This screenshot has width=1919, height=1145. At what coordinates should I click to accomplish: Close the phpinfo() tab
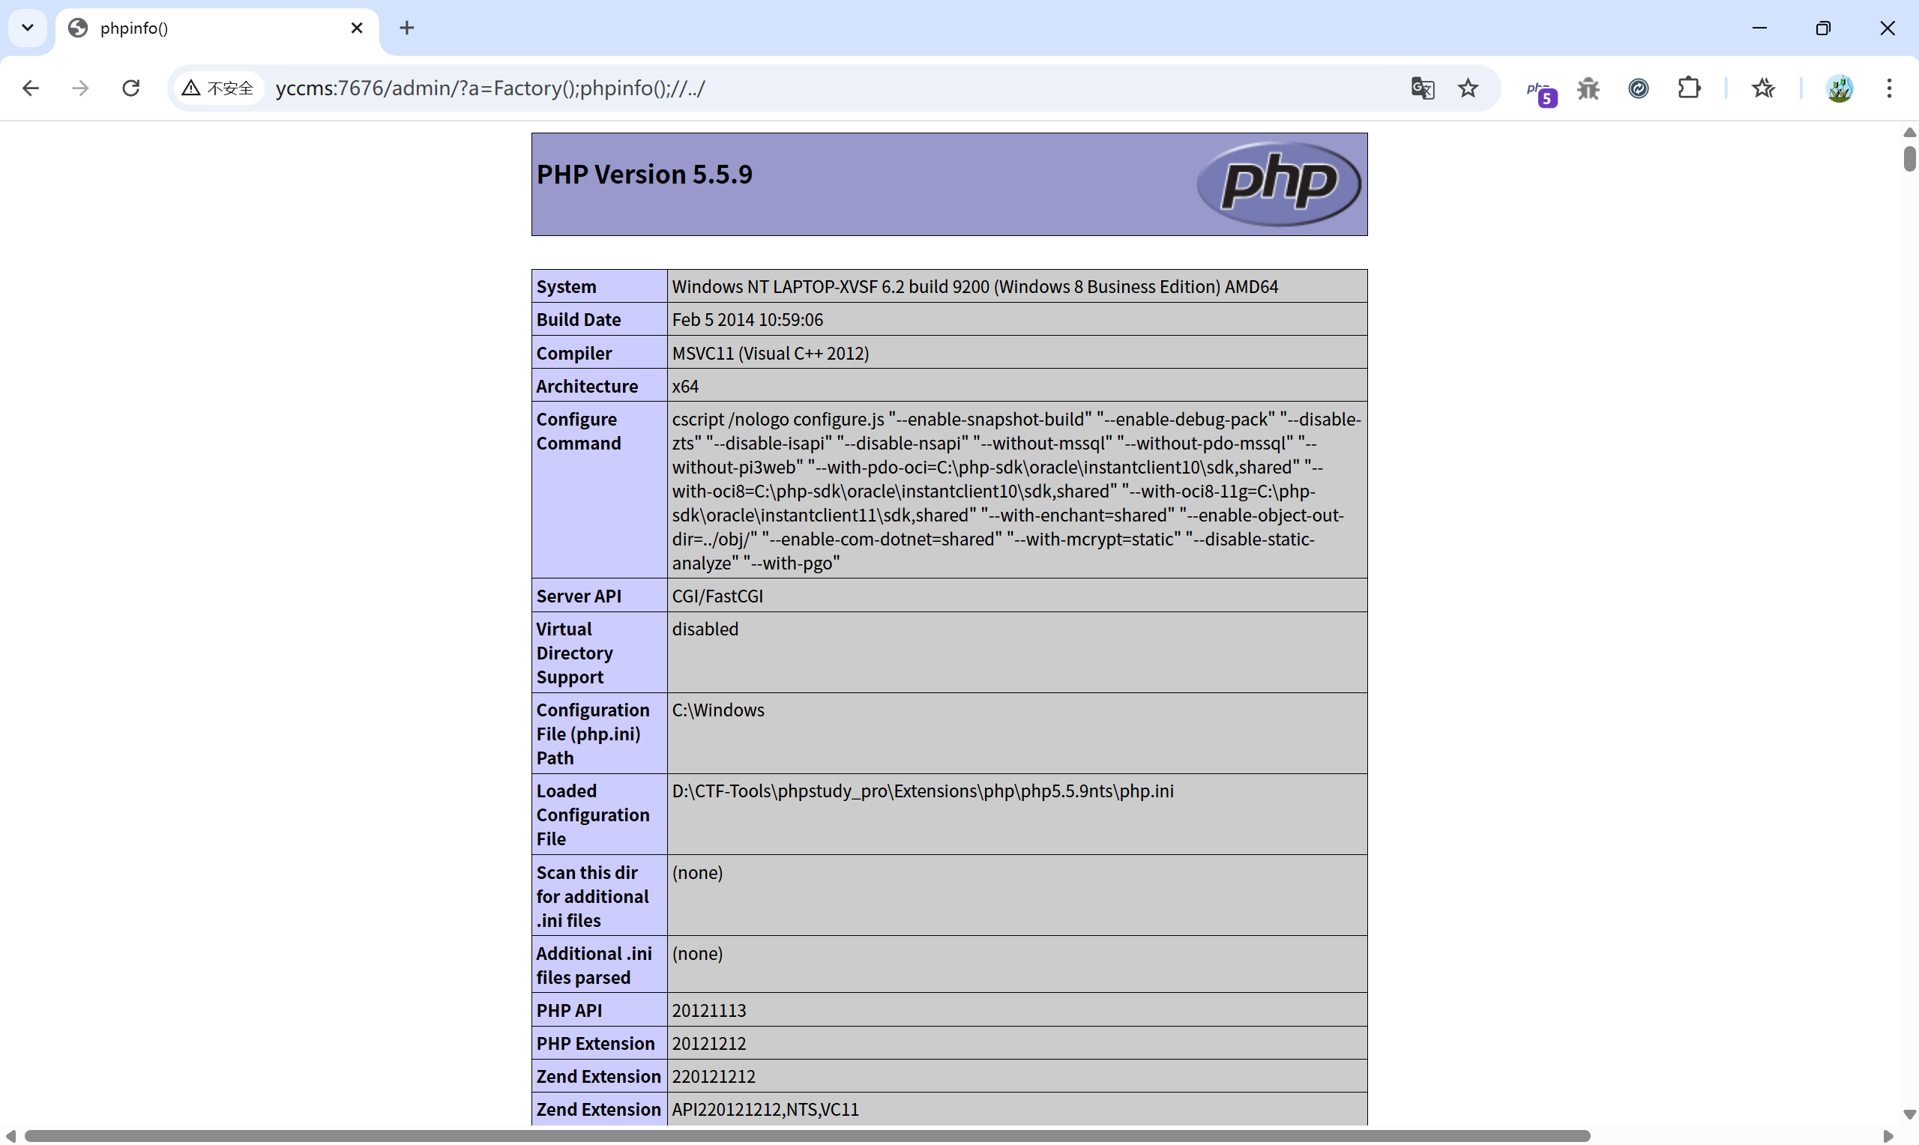357,28
